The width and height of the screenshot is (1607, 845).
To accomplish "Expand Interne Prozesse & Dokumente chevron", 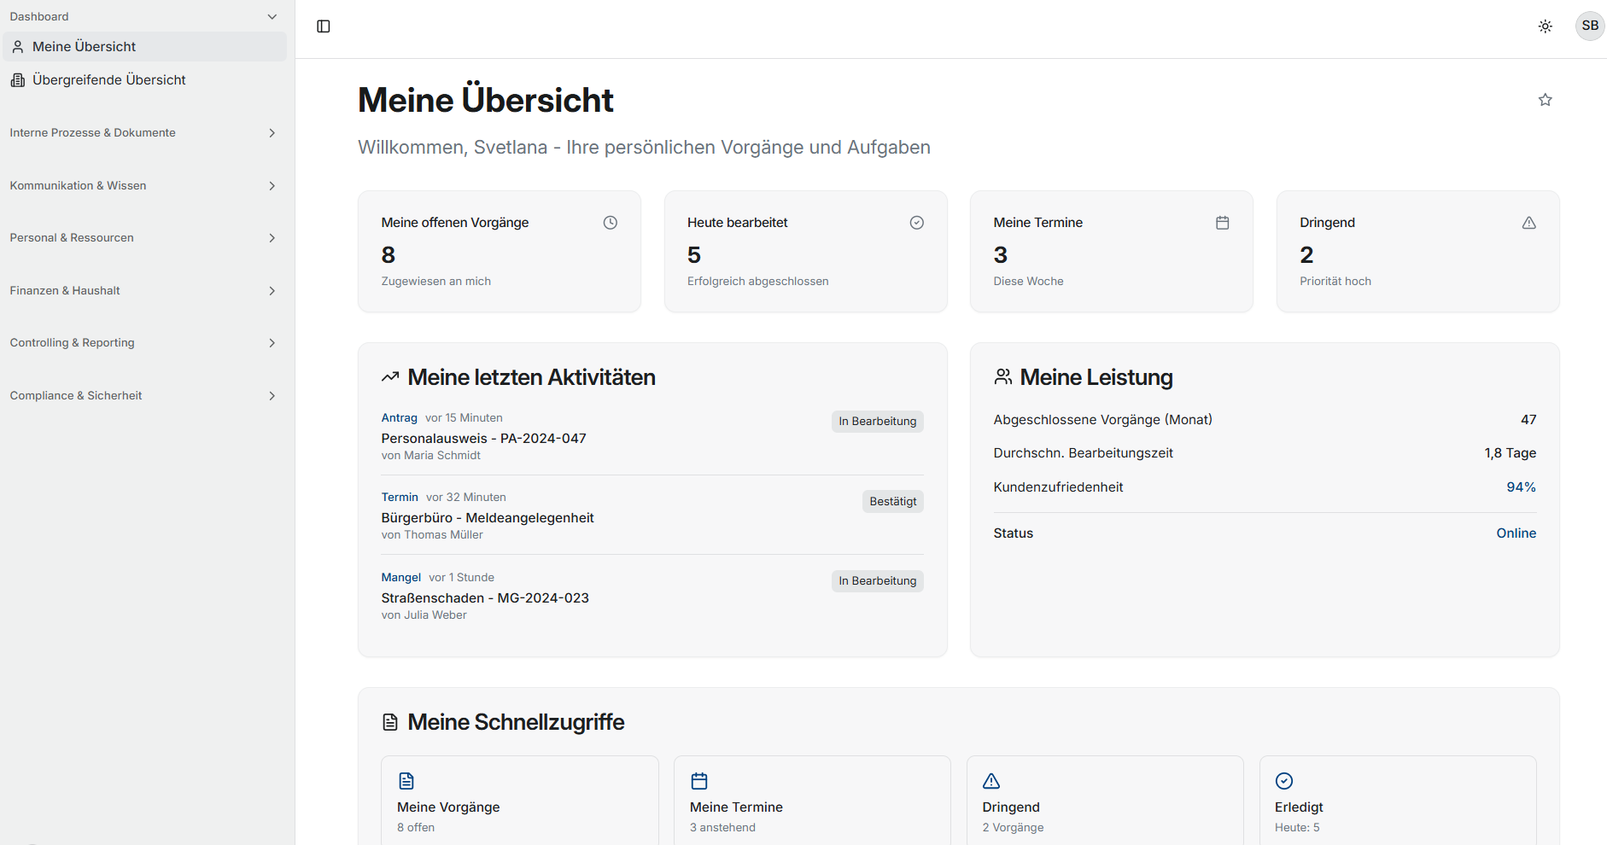I will pos(272,133).
